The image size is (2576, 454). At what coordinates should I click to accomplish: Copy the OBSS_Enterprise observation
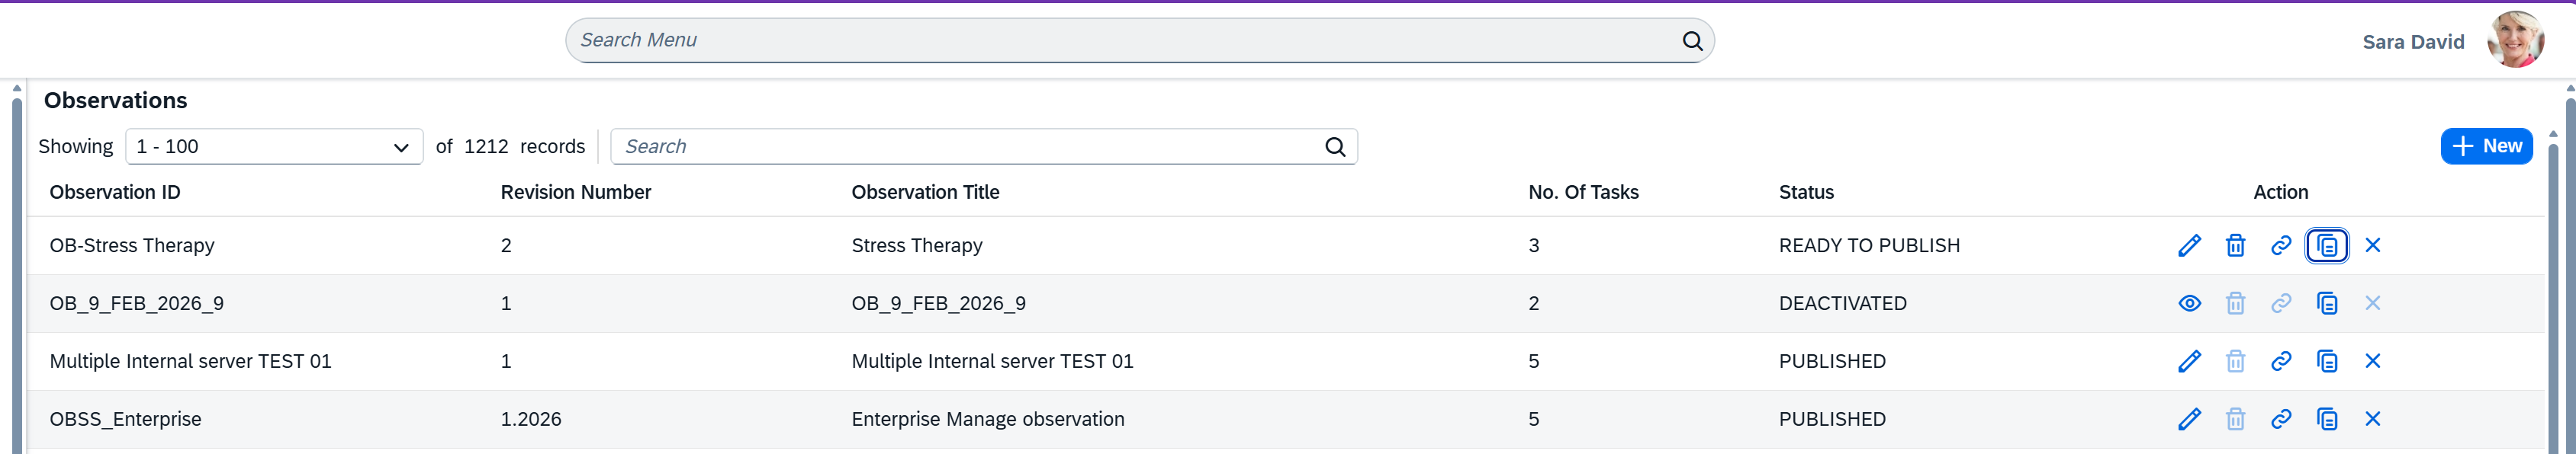click(2327, 419)
